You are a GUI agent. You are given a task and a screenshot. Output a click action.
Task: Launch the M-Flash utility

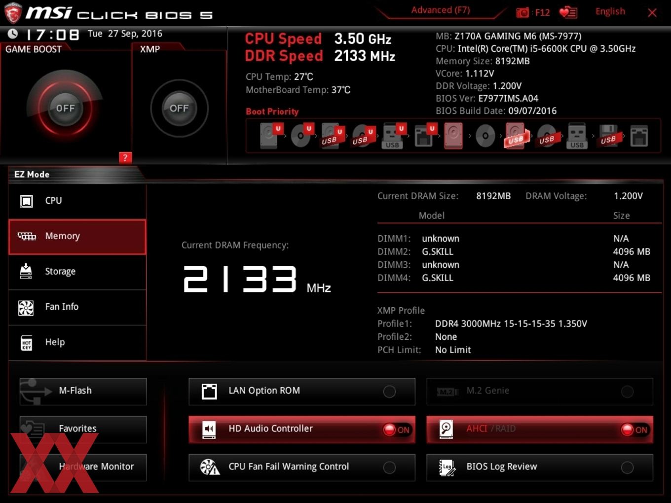click(83, 392)
